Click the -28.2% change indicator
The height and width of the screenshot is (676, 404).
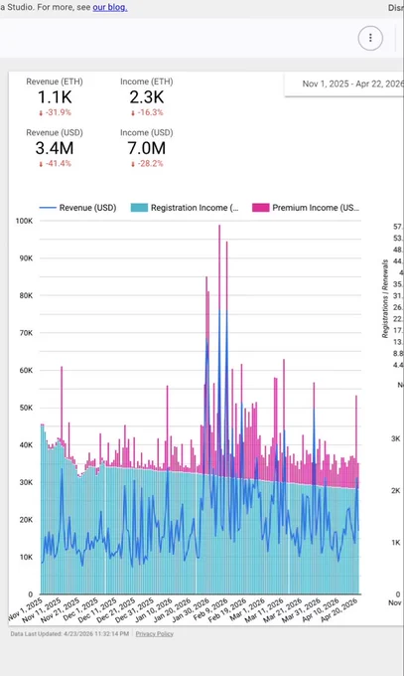(x=147, y=163)
